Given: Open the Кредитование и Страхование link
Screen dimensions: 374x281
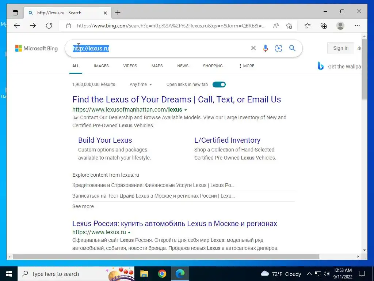Looking at the screenshot, I should (x=153, y=185).
